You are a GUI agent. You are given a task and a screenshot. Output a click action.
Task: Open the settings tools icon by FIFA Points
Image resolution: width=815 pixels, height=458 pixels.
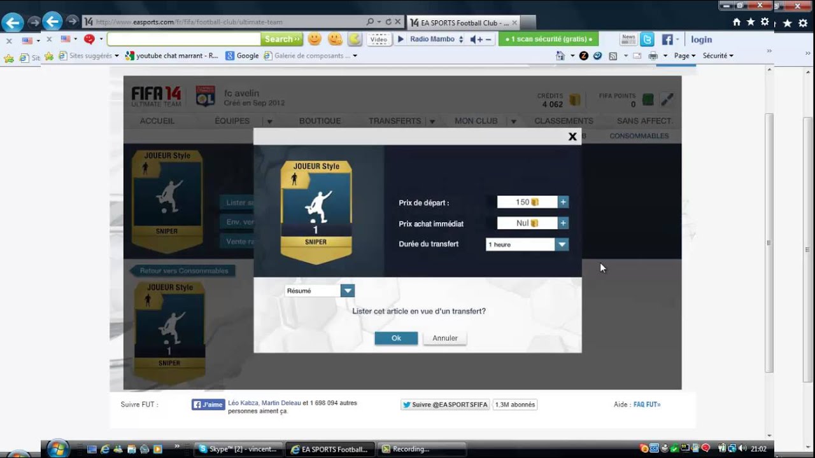pyautogui.click(x=667, y=100)
